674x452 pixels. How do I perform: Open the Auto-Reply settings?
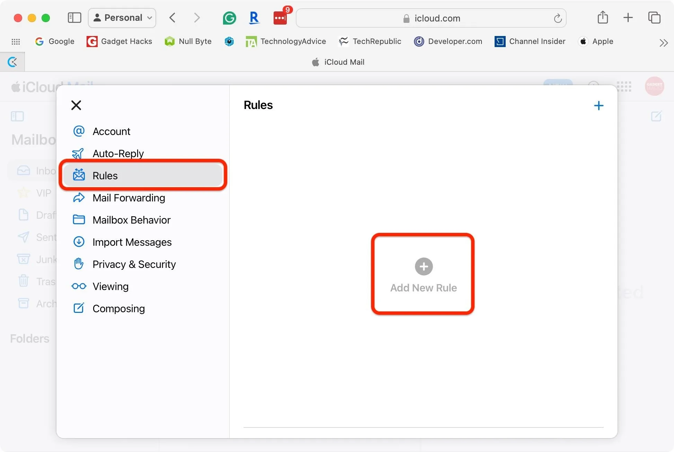[143, 153]
